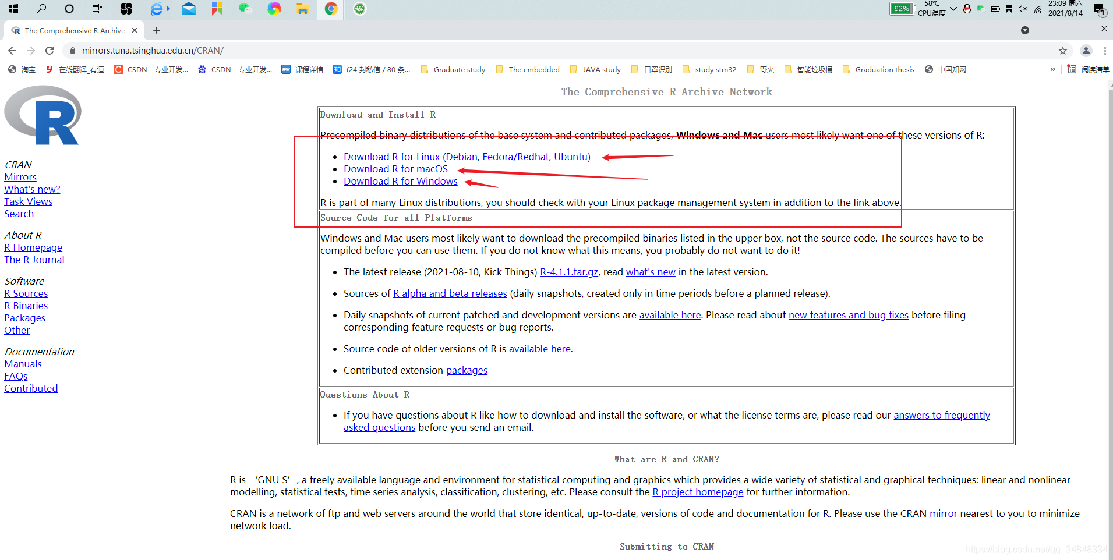Open the 智能垃圾桶 bookmark folder
The image size is (1113, 560).
(808, 69)
